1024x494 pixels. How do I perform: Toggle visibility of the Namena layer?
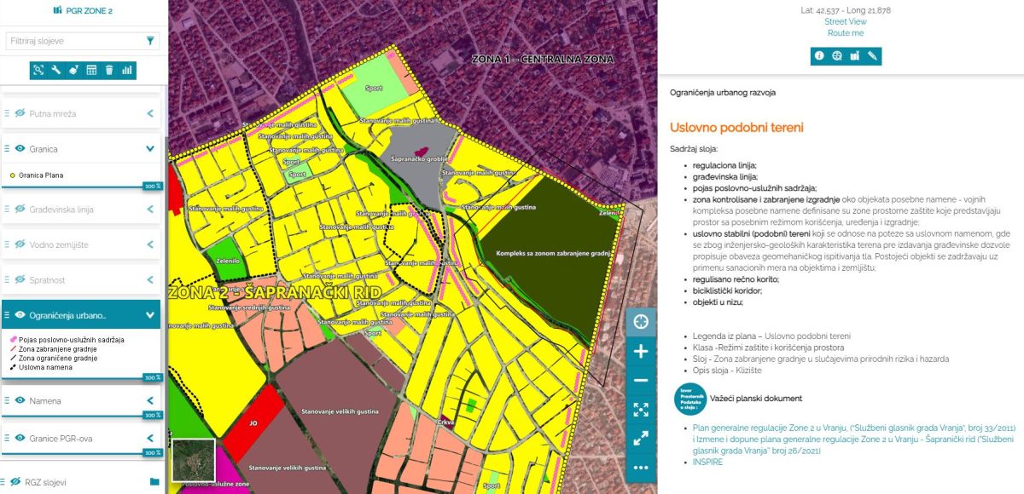[20, 400]
